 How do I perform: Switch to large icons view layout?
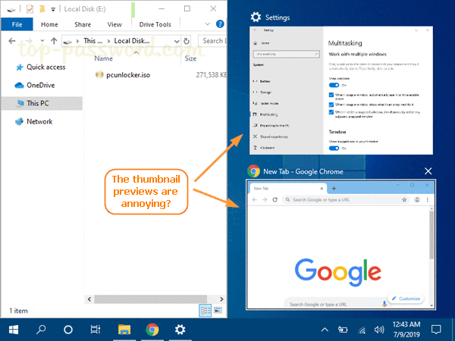218,311
